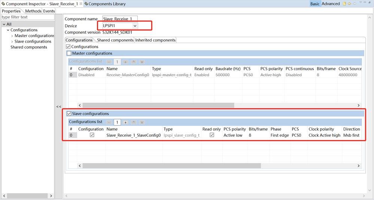This screenshot has width=374, height=200.
Task: Click the yellow note icon in view toolbar
Action: tap(344, 4)
